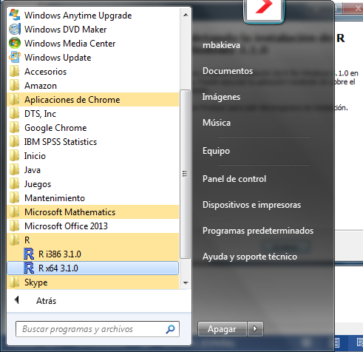363x352 pixels.
Task: Click the Juegos folder icon
Action: point(15,183)
